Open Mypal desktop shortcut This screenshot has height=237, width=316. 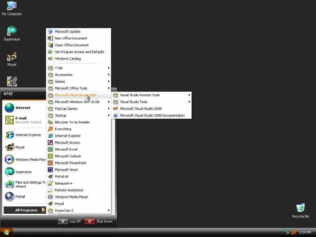[x=12, y=59]
